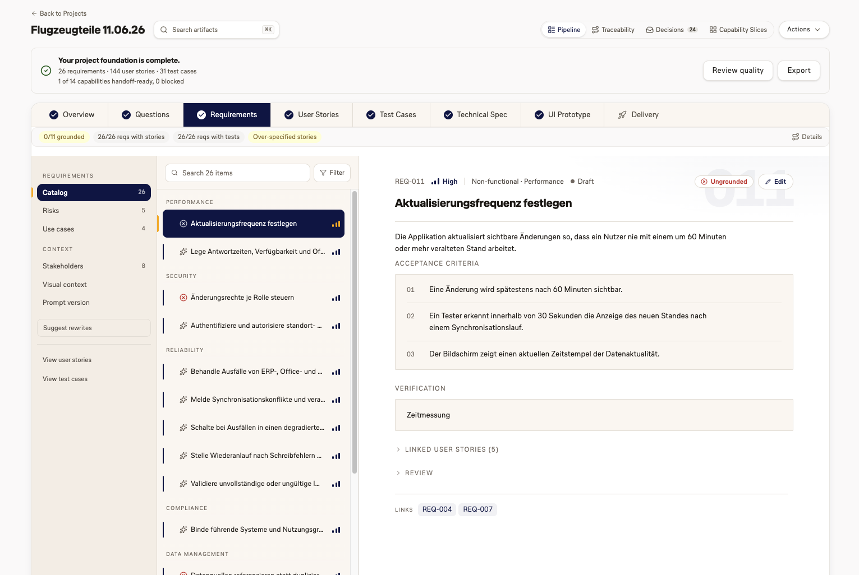Image resolution: width=859 pixels, height=575 pixels.
Task: Click the Search 26 items field
Action: (237, 173)
